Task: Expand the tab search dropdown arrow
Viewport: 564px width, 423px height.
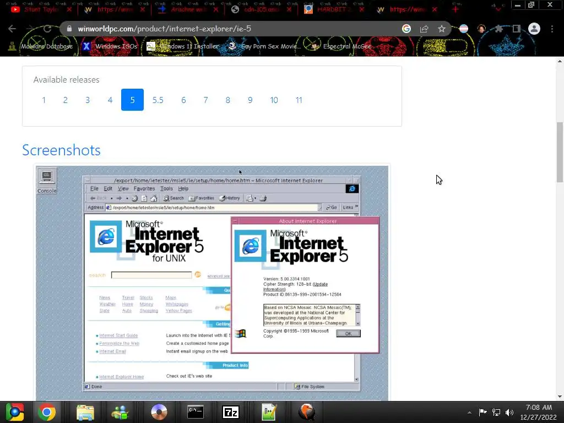Action: pyautogui.click(x=498, y=9)
